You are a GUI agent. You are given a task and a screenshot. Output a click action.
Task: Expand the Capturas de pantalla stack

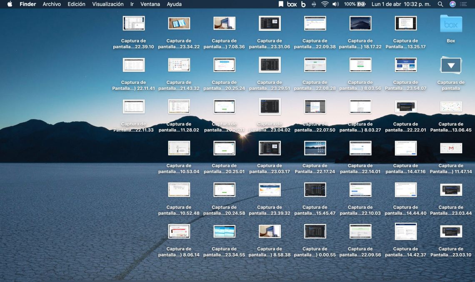[451, 65]
